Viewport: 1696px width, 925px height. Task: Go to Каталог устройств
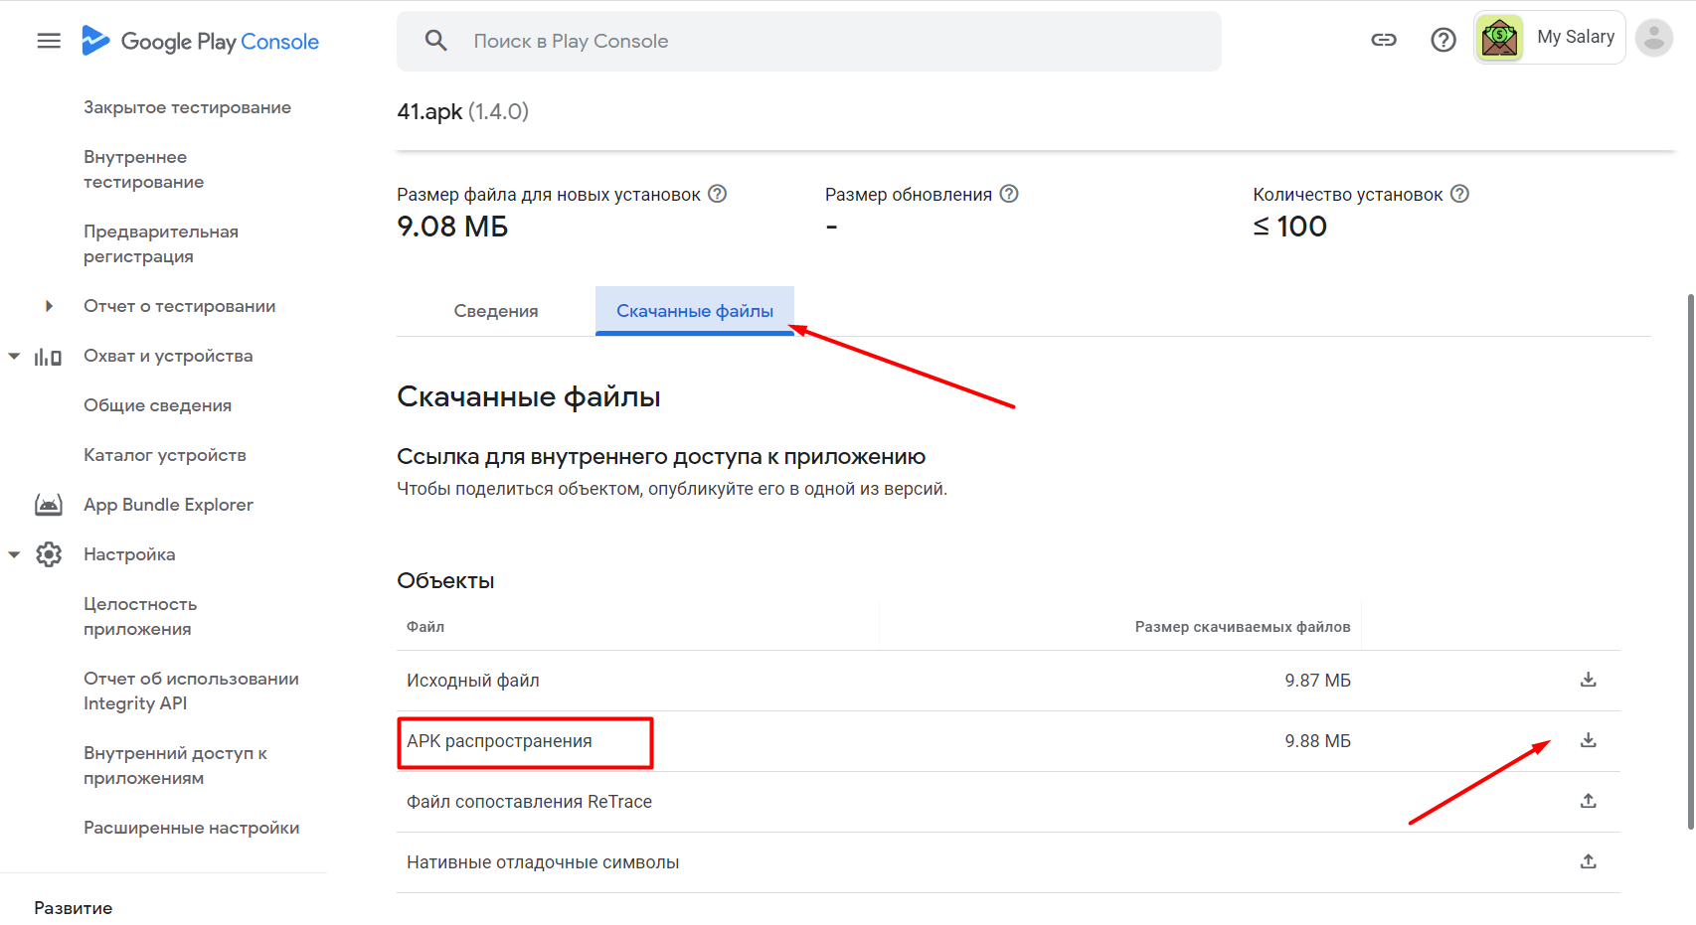165,455
